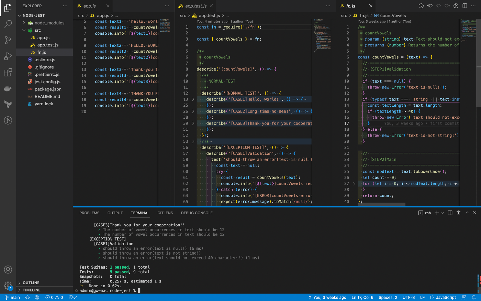Image resolution: width=481 pixels, height=301 pixels.
Task: Open the new terminal profile dropdown
Action: pyautogui.click(x=442, y=213)
